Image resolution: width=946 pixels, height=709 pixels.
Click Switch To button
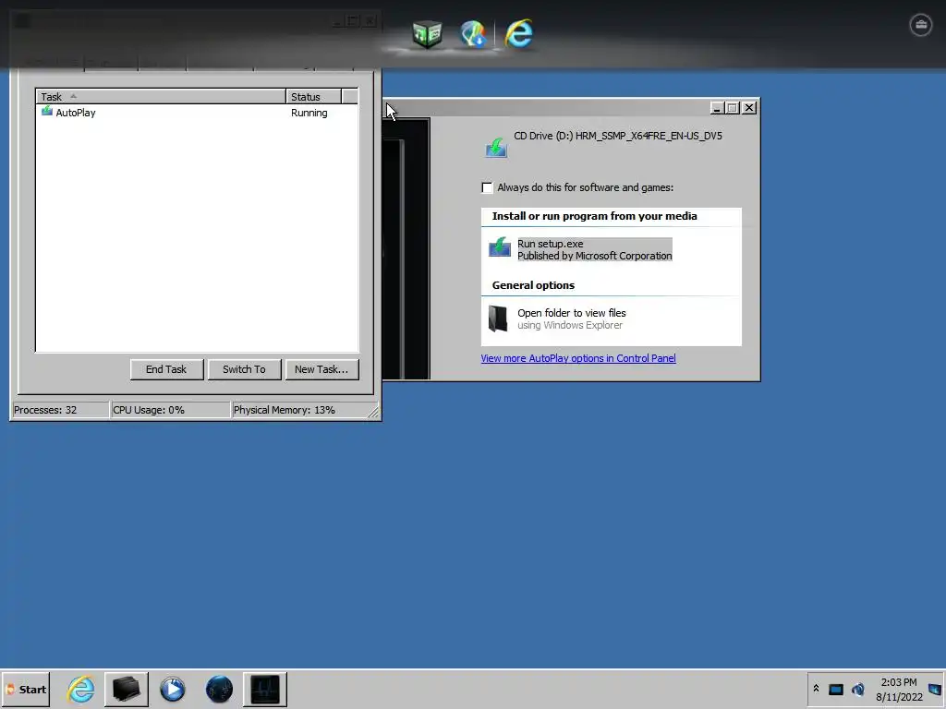coord(244,369)
